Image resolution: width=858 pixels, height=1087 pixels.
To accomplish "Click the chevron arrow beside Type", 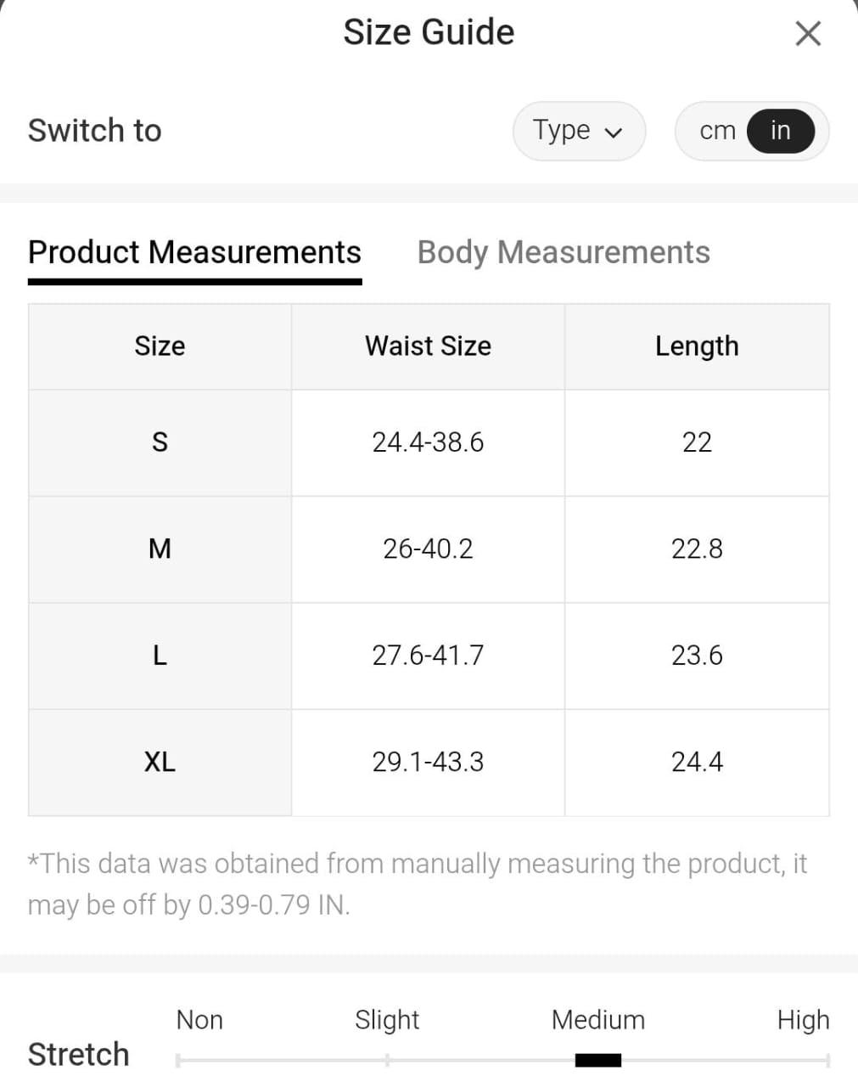I will (614, 132).
